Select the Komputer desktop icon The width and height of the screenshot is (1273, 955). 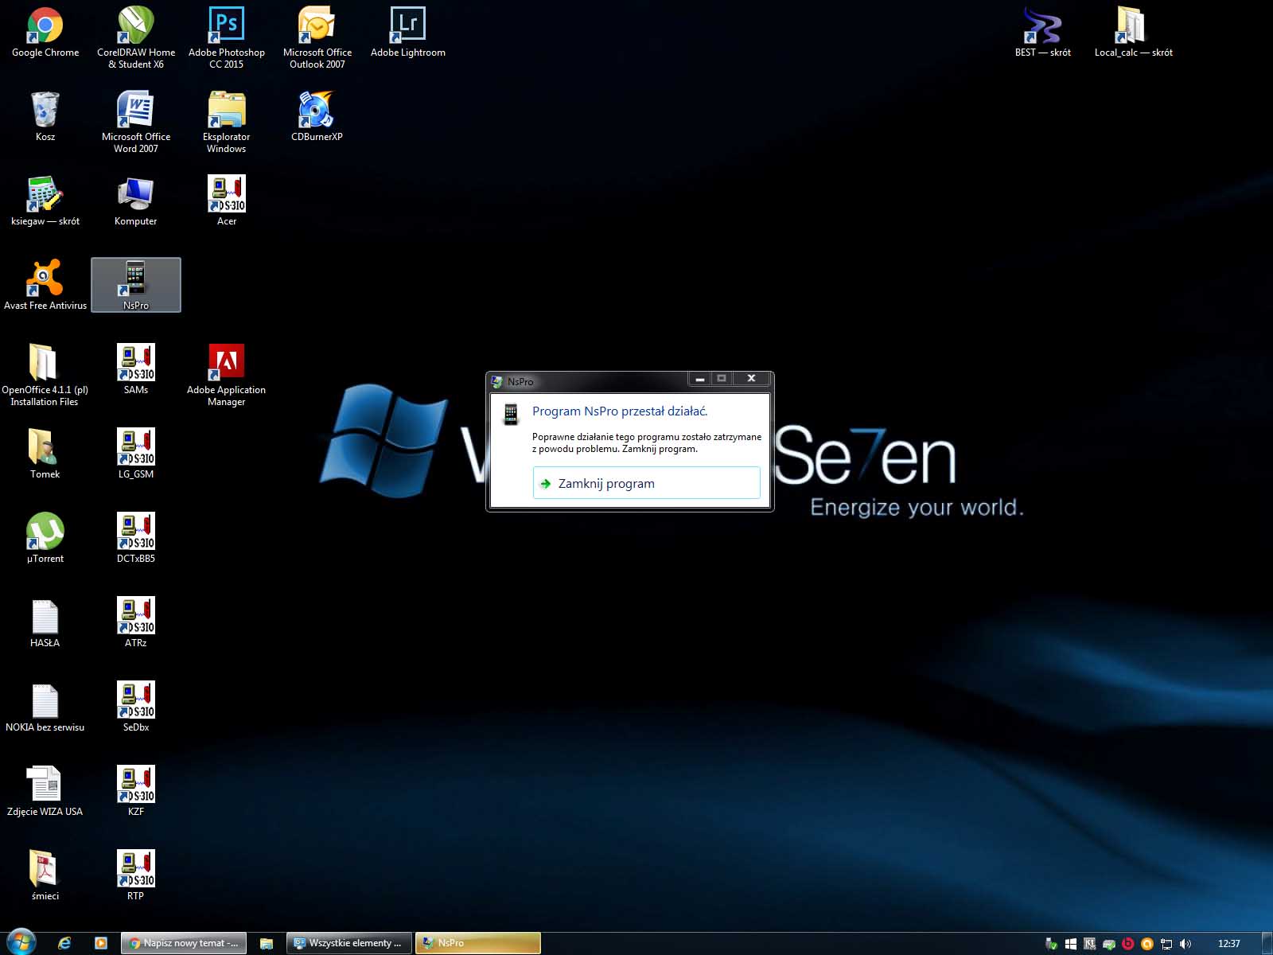[136, 201]
